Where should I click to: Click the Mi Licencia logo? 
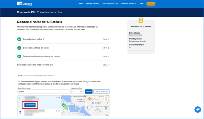[24, 4]
